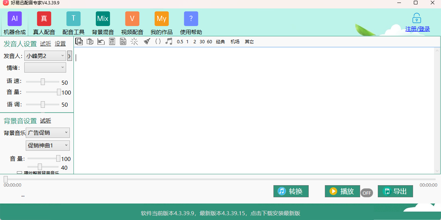The height and width of the screenshot is (220, 441).
Task: Click the 转换 convert button
Action: [291, 191]
